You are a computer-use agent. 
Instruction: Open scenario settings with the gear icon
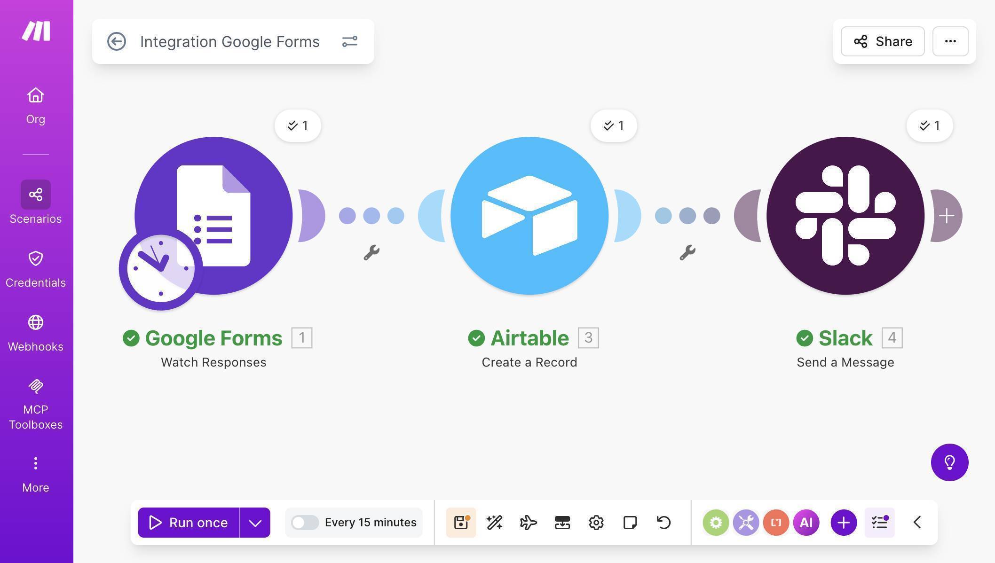point(596,522)
